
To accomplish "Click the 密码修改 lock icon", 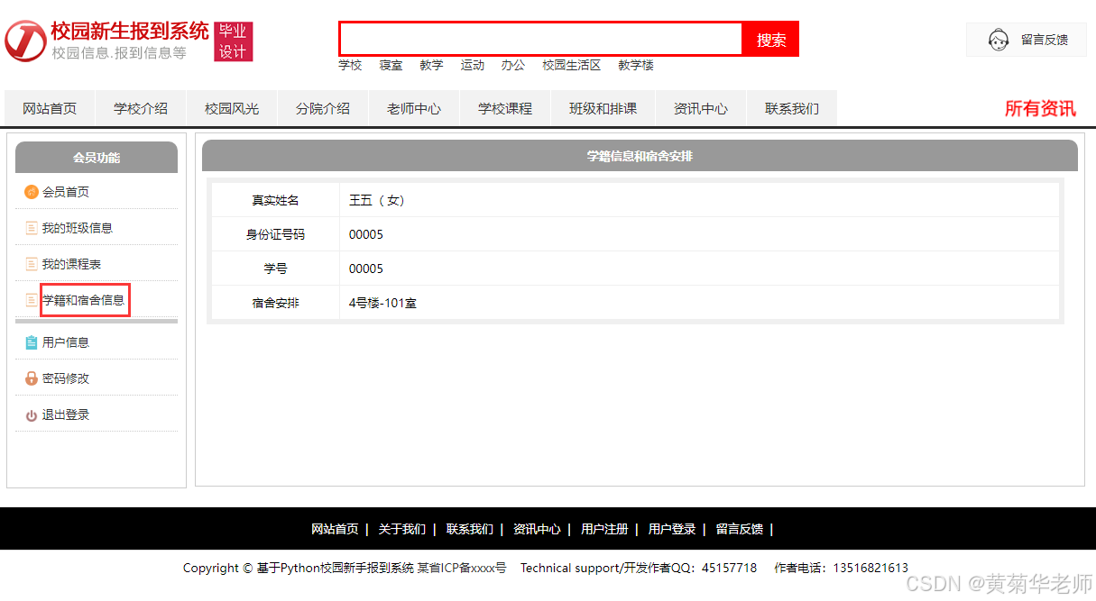I will click(x=32, y=378).
